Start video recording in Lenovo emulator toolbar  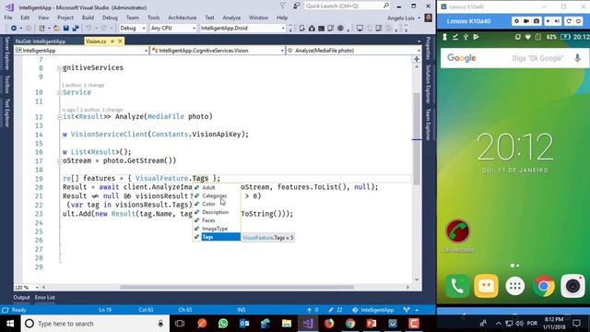coord(526,21)
